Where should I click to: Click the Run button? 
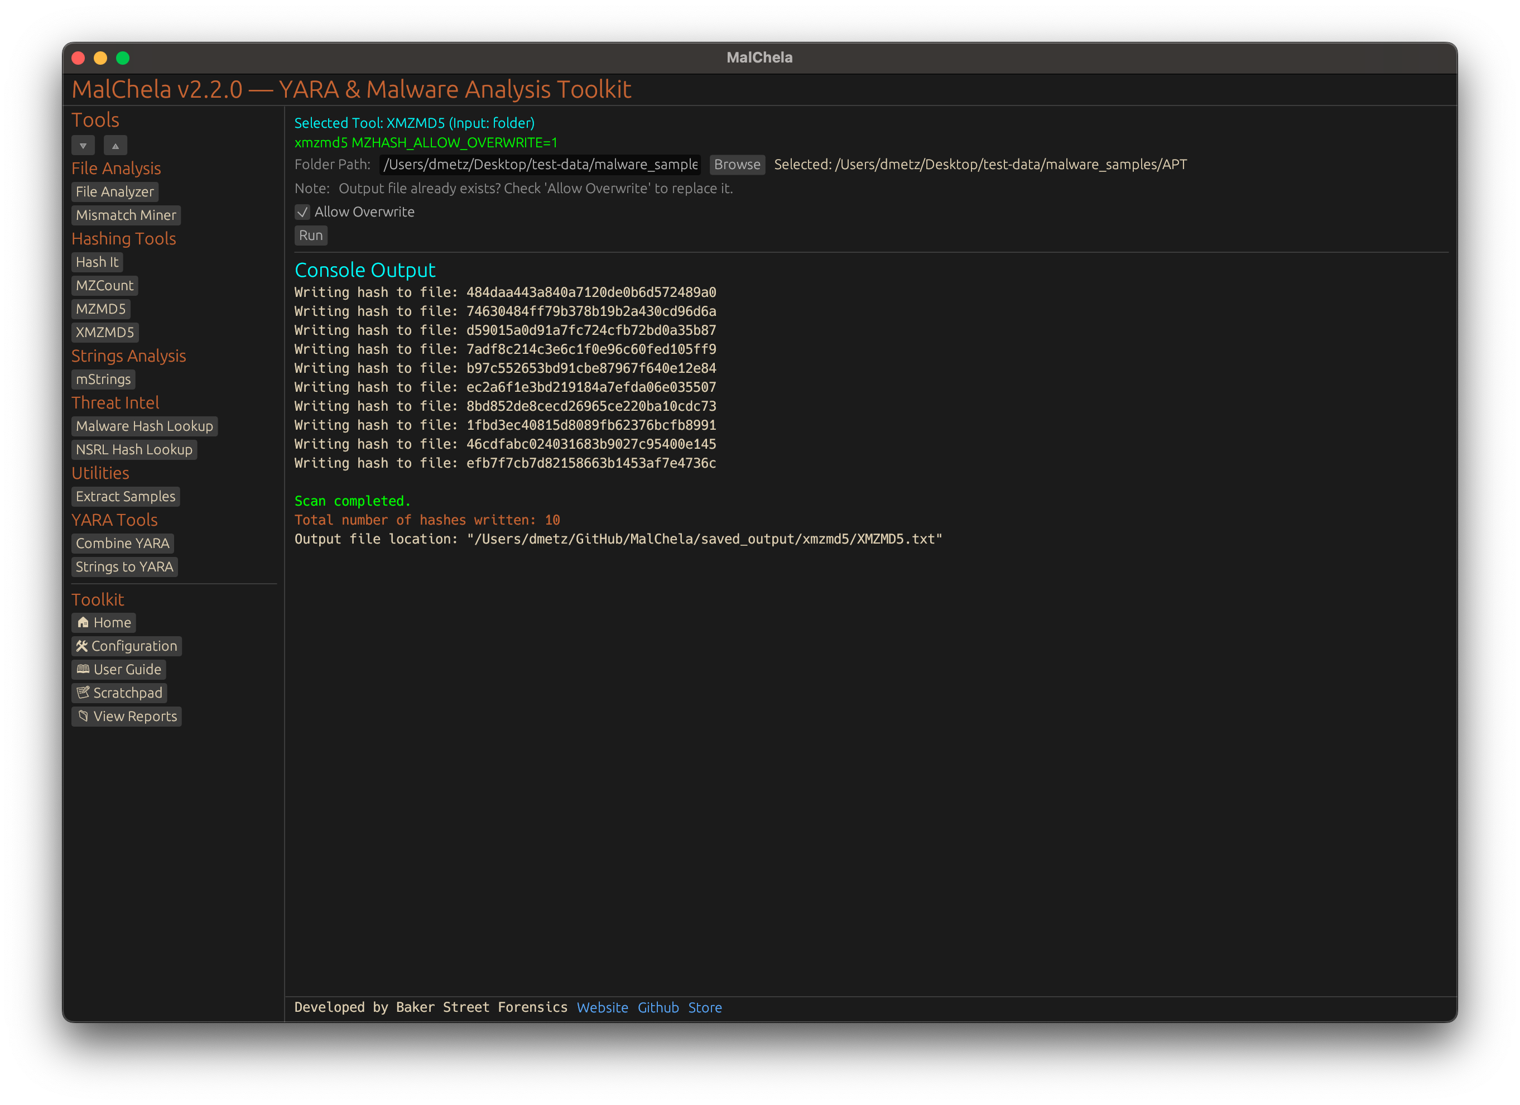point(311,235)
